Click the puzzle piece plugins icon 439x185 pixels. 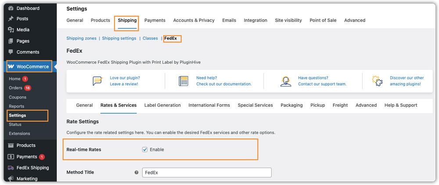[x=377, y=81]
